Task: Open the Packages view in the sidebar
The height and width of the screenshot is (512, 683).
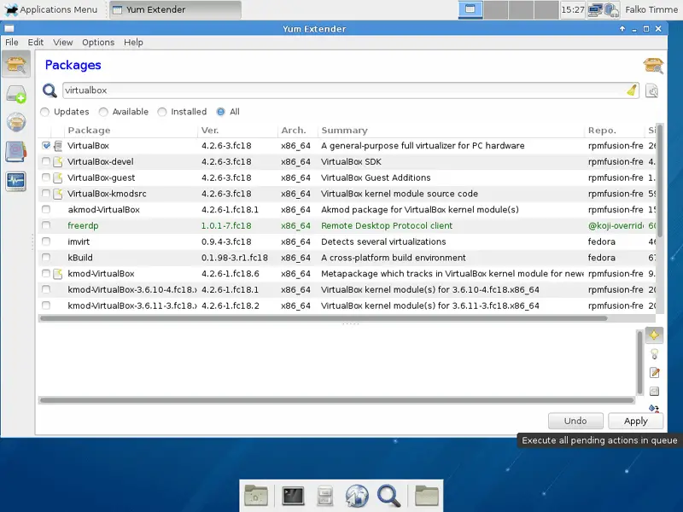Action: 16,64
